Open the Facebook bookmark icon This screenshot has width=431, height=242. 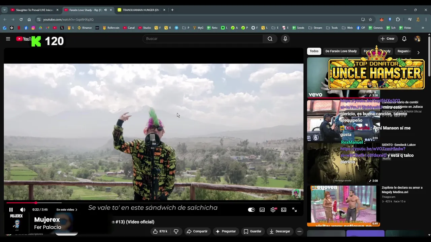point(26,28)
